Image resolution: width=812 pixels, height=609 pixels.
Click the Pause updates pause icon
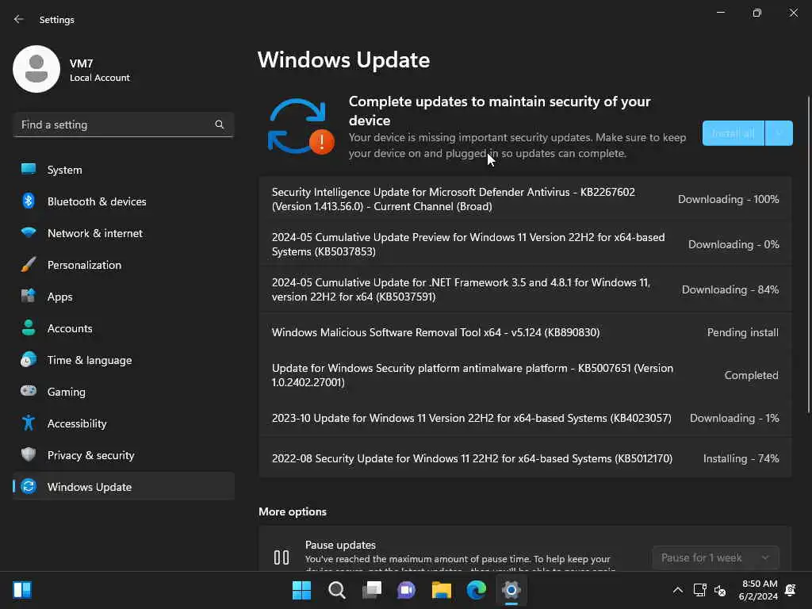[x=282, y=557]
